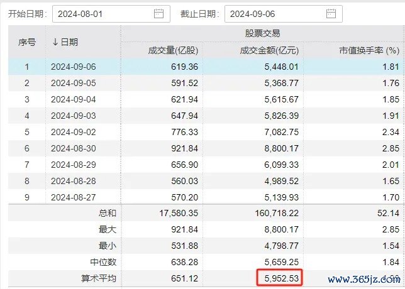Click the 股票交易 group header
Image resolution: width=405 pixels, height=289 pixels.
point(262,33)
